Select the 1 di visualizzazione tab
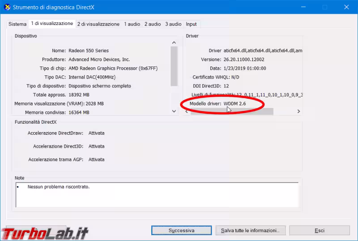Screen dimensions: 358x241 click(x=52, y=24)
